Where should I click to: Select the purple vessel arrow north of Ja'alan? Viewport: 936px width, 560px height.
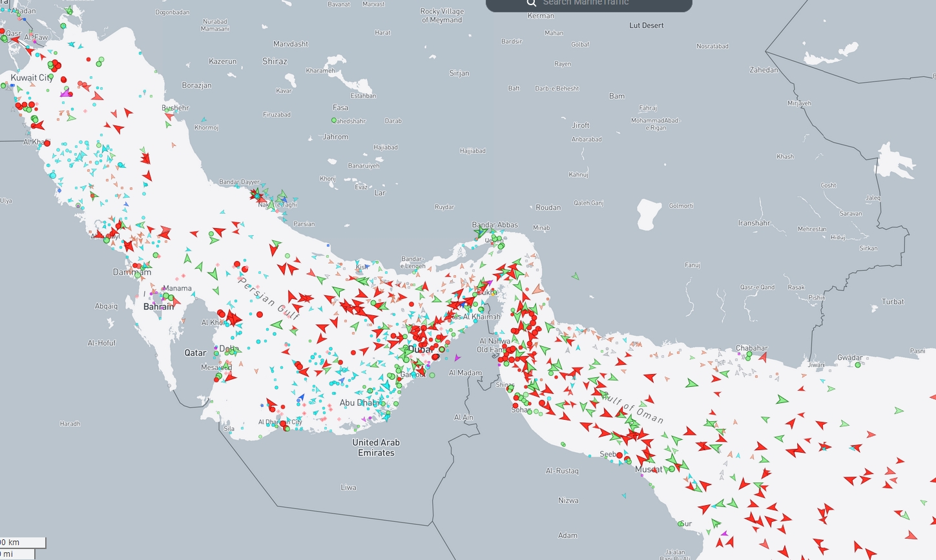coord(724,534)
